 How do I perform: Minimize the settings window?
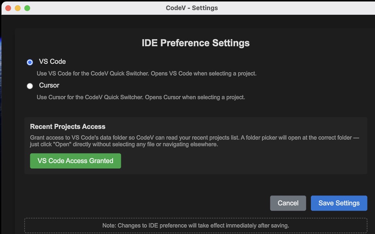(x=17, y=7)
